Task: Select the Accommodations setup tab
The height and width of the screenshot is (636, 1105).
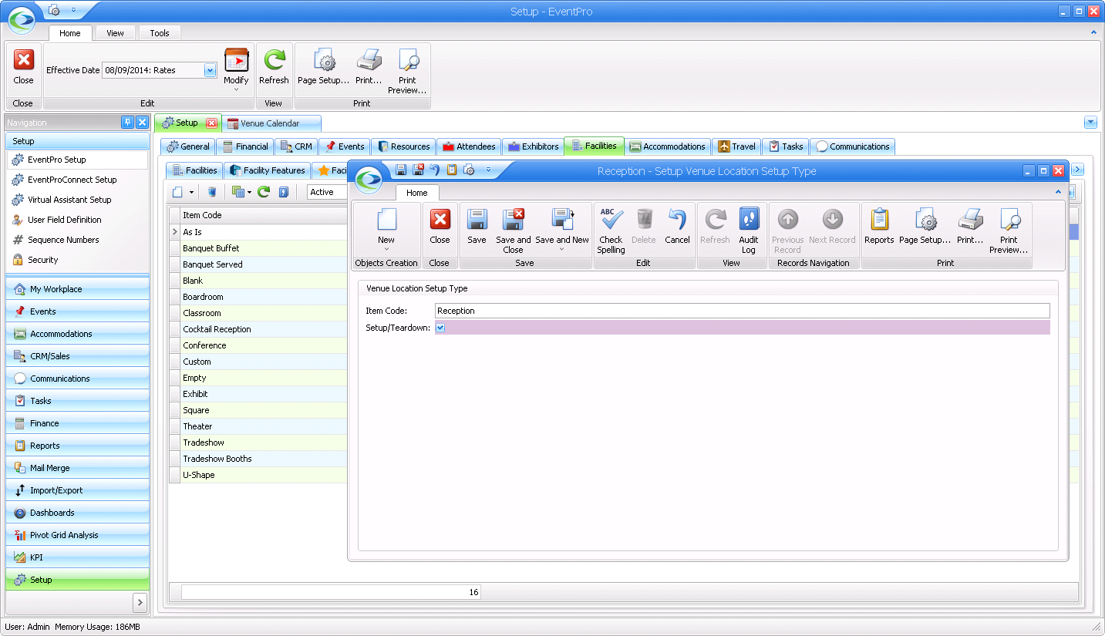Action: (668, 146)
